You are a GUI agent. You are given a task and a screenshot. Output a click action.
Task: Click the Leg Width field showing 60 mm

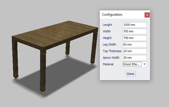[x=134, y=44]
